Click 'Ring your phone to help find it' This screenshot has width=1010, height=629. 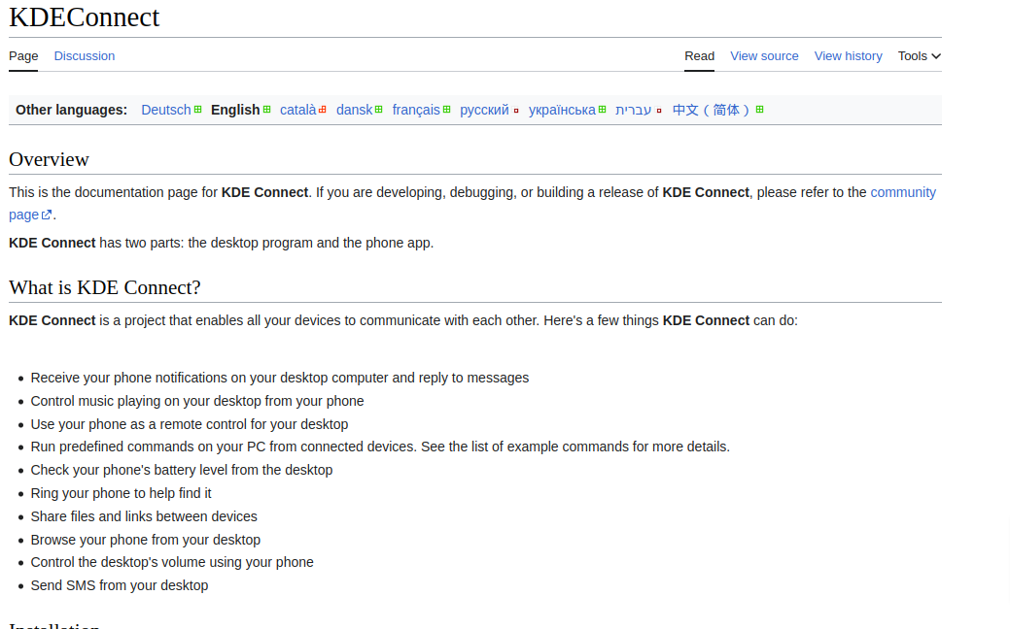tap(122, 493)
